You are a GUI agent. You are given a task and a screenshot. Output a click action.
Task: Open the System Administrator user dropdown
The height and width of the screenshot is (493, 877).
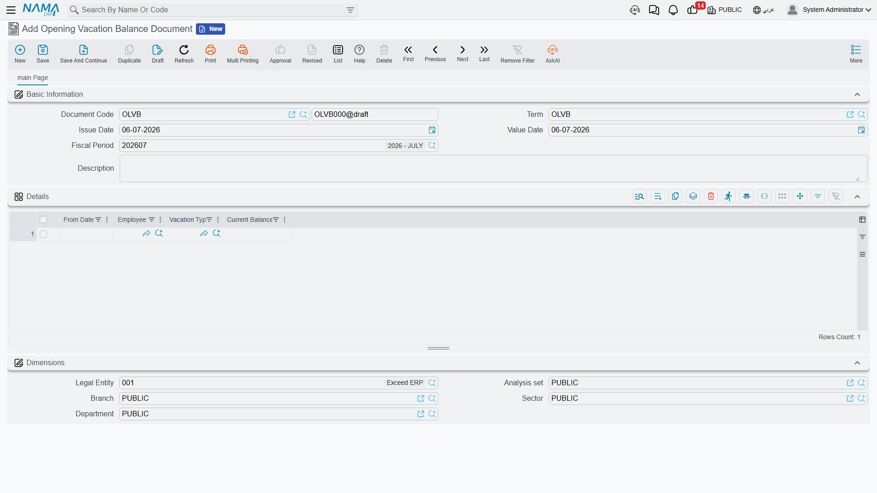pyautogui.click(x=829, y=10)
